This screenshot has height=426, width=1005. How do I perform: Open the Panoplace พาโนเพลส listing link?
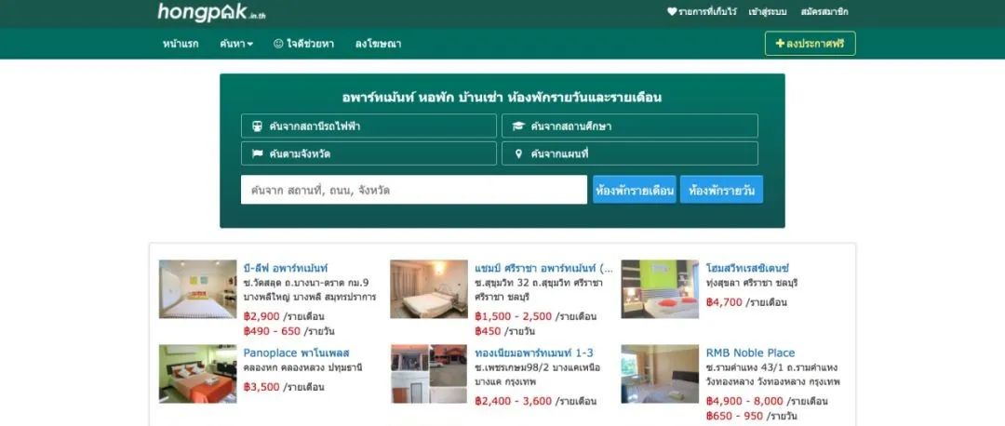click(296, 353)
